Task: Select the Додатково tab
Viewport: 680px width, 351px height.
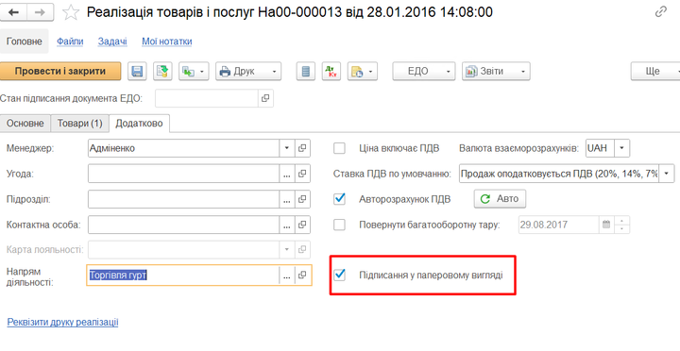Action: pos(139,124)
